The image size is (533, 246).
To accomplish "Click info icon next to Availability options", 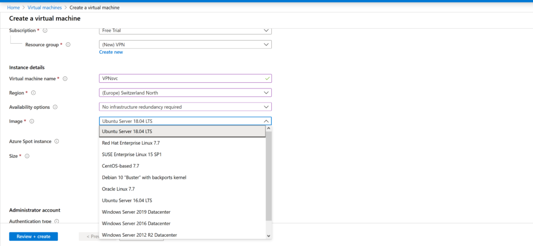I will click(55, 107).
